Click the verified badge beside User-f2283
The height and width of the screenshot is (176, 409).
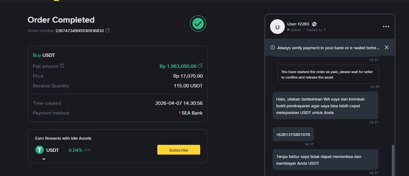coord(314,24)
